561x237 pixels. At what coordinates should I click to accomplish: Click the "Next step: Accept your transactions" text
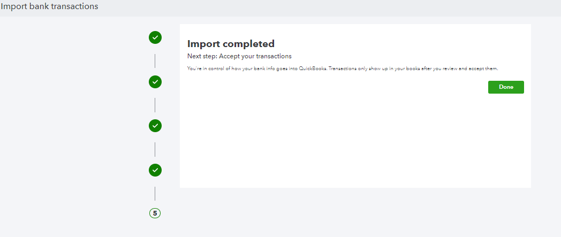(239, 56)
